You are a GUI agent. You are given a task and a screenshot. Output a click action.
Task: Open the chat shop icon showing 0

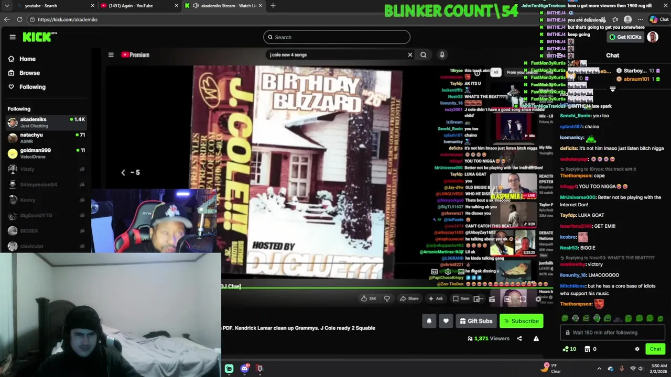(x=590, y=349)
